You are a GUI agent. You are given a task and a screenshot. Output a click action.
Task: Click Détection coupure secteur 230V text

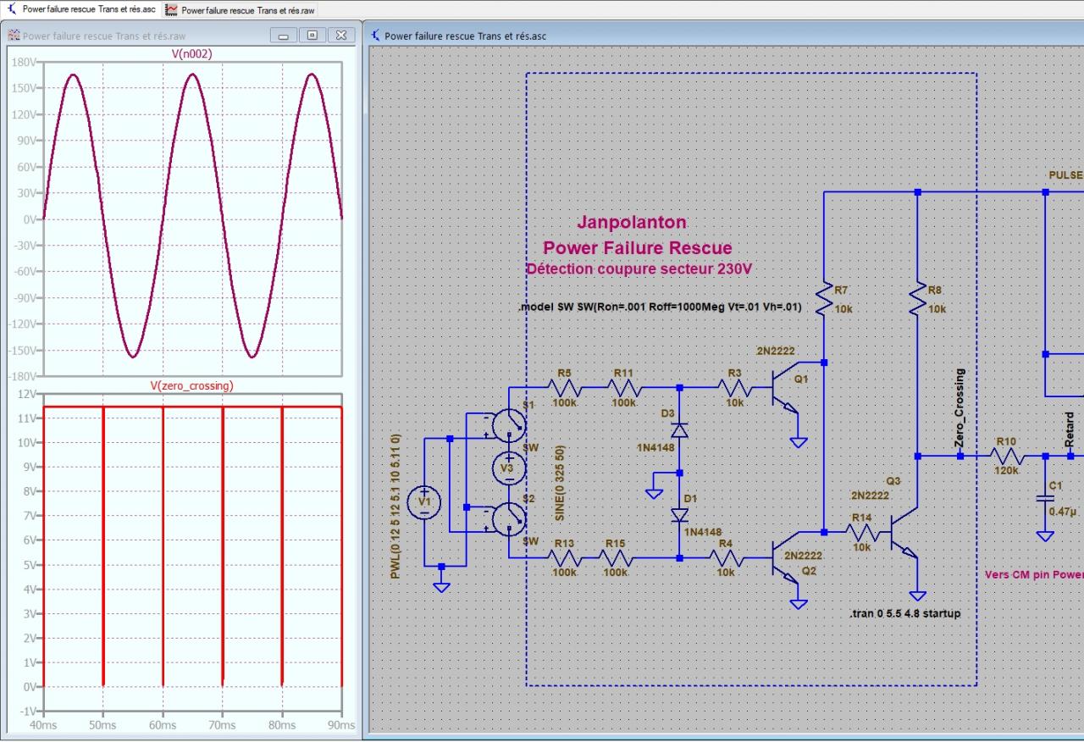coord(639,269)
